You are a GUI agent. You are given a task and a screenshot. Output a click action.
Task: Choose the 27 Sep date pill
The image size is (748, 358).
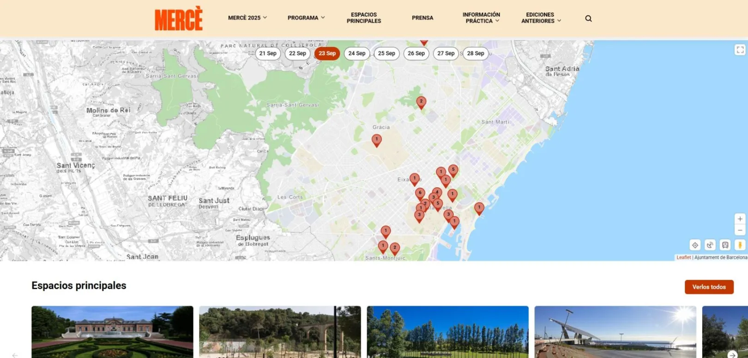[x=446, y=54]
